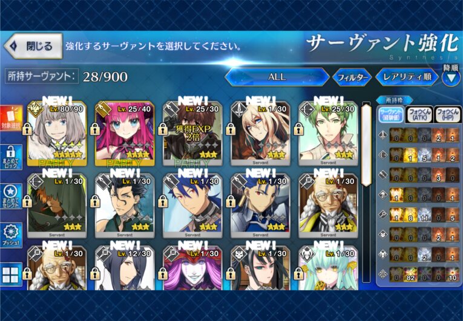
Task: Select the Lv. 80/90 five-star servant card
Action: click(x=57, y=134)
